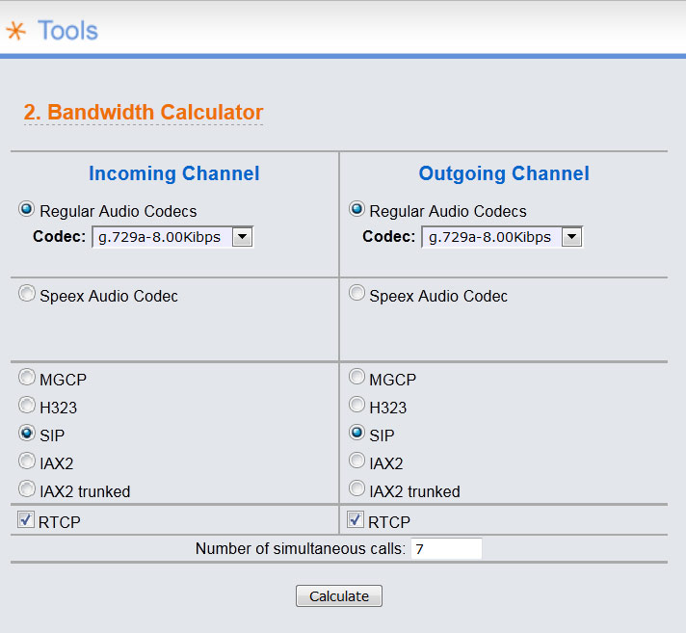Viewport: 686px width, 633px height.
Task: Select SIP protocol for Incoming Channel
Action: click(27, 434)
